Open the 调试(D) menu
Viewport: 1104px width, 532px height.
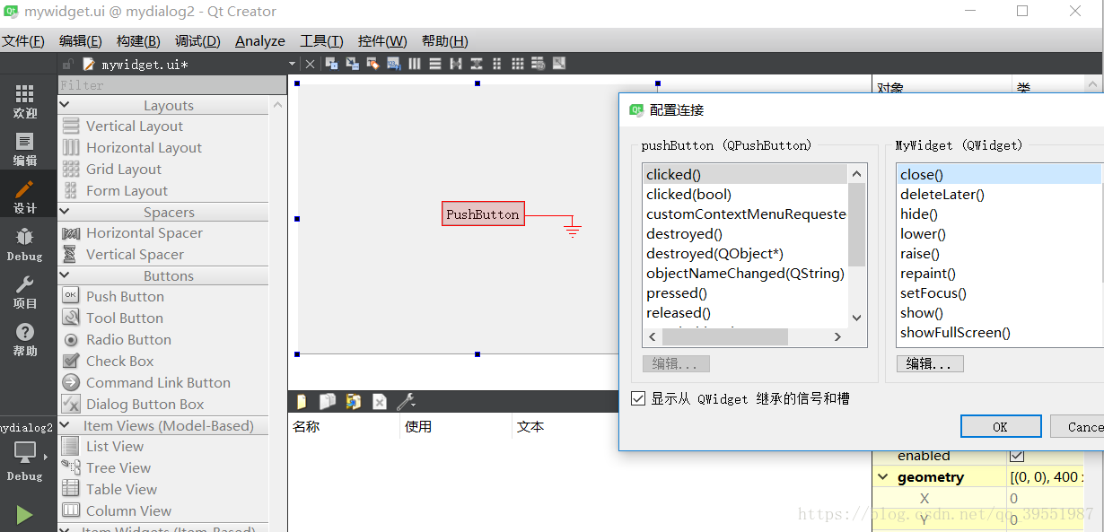pyautogui.click(x=197, y=40)
